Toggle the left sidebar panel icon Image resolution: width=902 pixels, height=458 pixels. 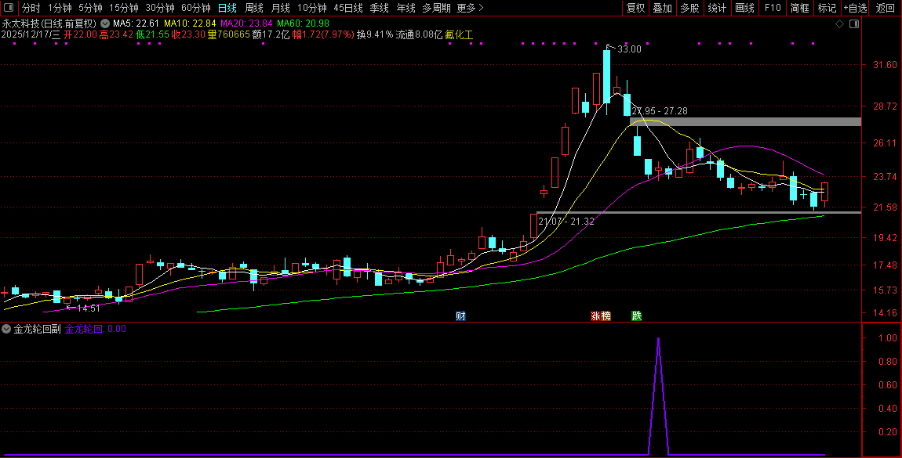[x=9, y=8]
